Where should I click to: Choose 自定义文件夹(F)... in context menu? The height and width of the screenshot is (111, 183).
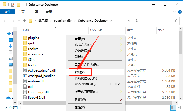coord(95,64)
